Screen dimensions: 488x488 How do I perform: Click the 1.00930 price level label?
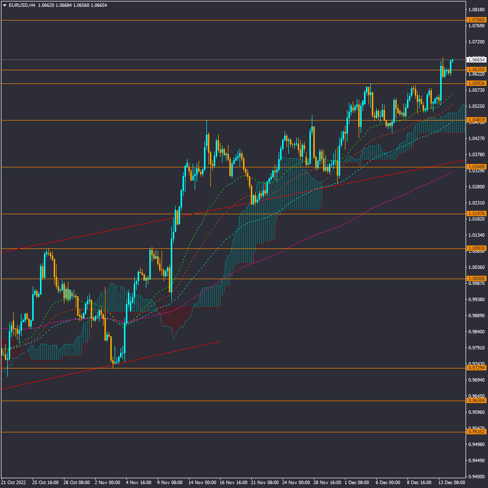[476, 248]
